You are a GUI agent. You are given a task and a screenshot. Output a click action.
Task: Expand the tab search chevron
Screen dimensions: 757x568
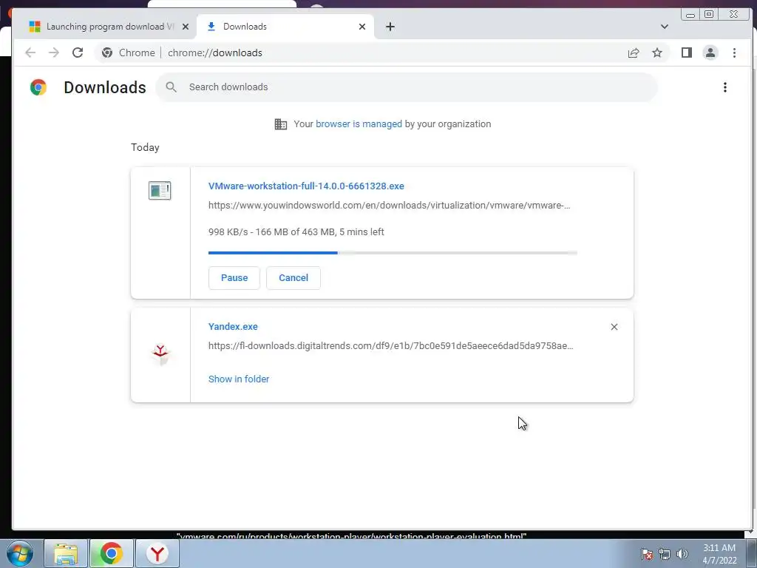665,27
